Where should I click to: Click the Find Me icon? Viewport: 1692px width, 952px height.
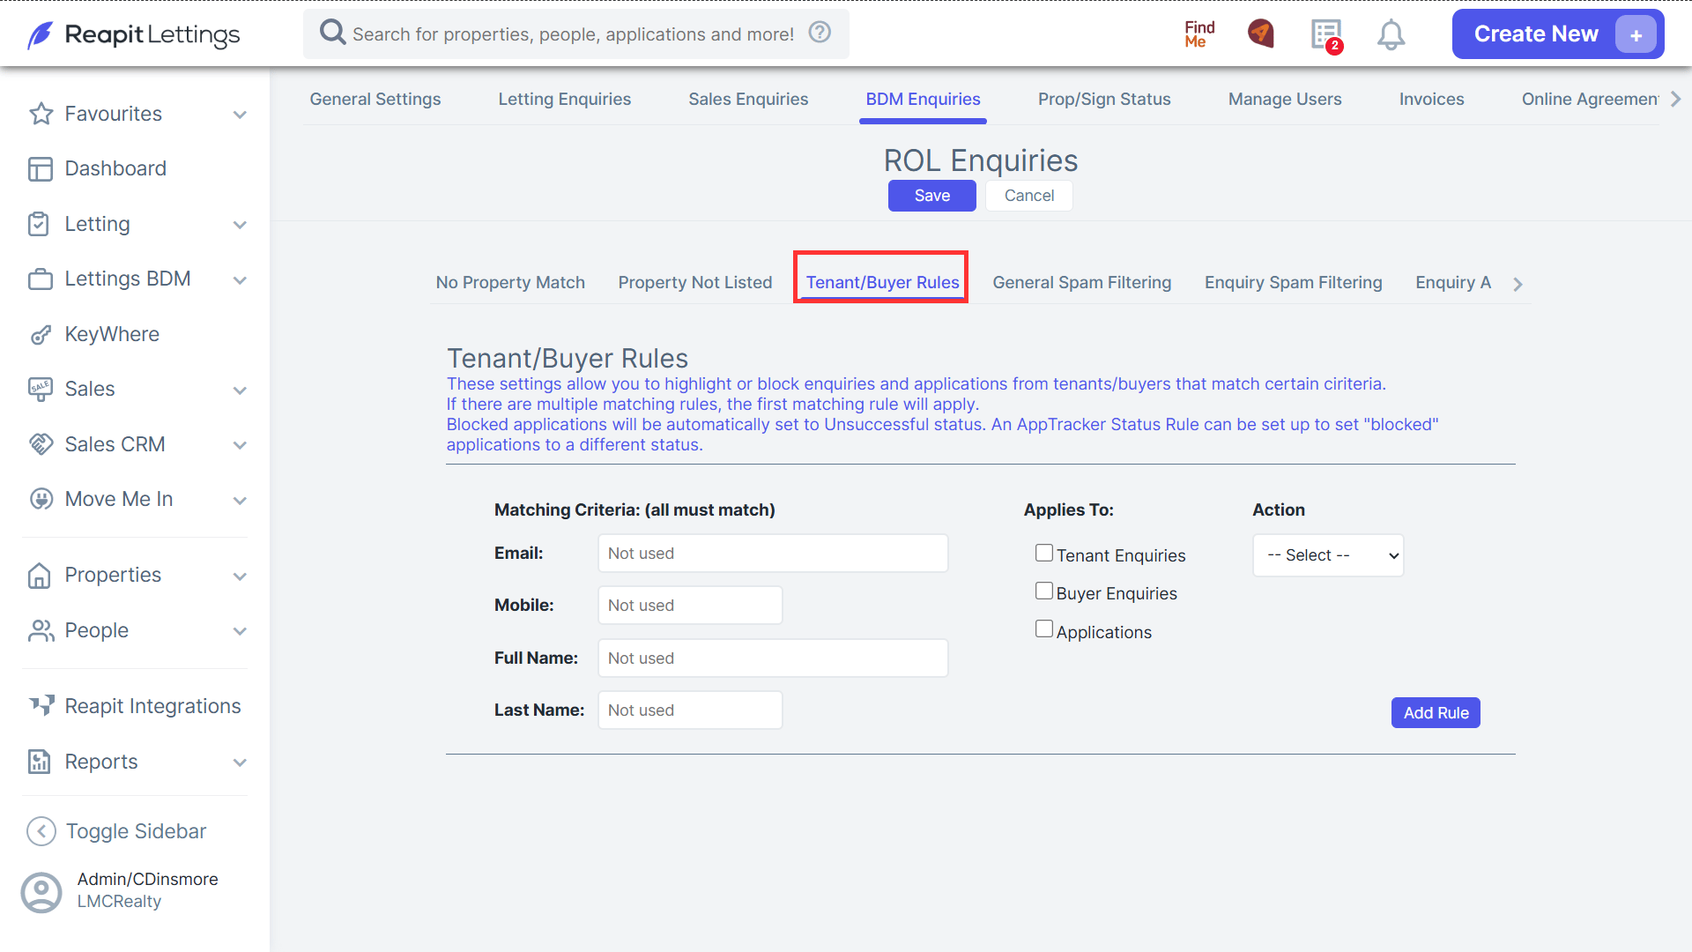(1199, 34)
